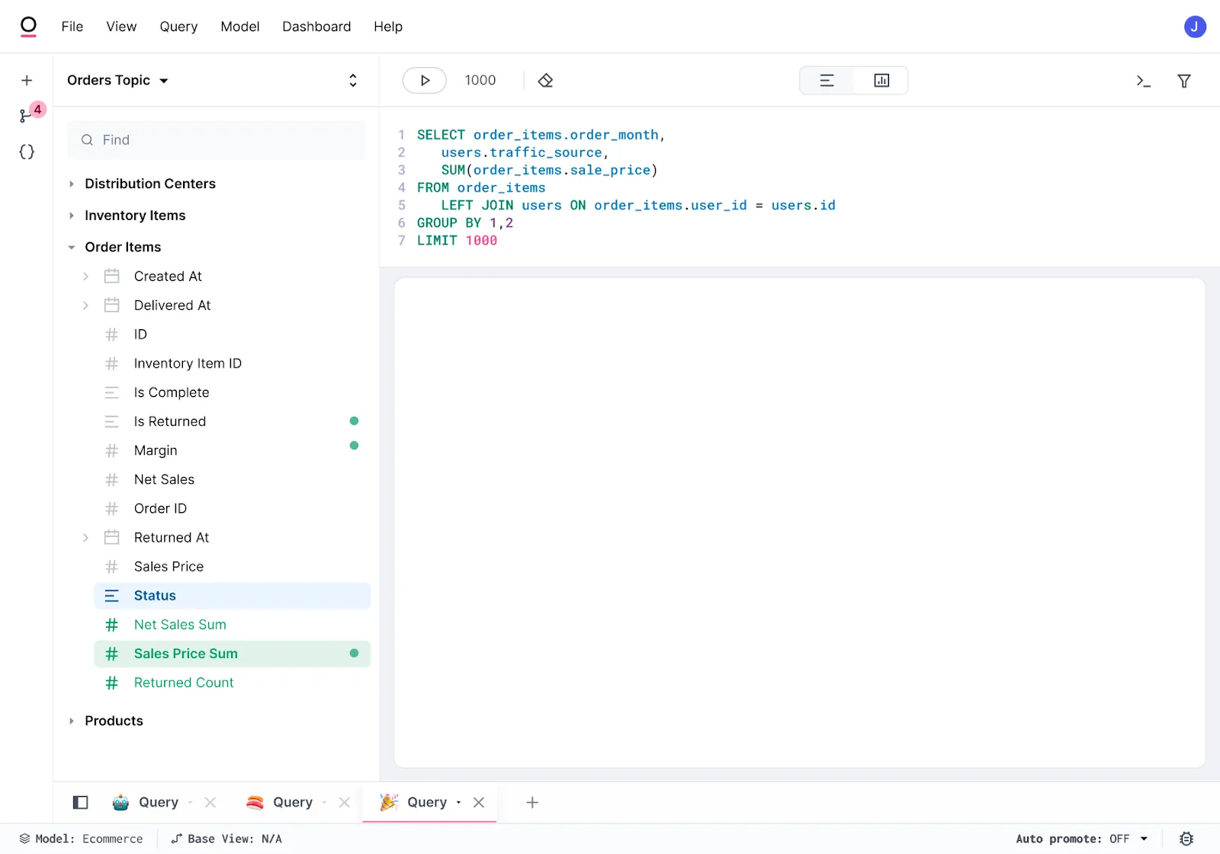
Task: Click the hash icon beside Sales Price Sum
Action: click(x=112, y=654)
